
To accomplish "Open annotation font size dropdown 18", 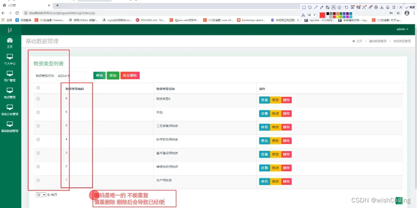I will tap(312, 15).
